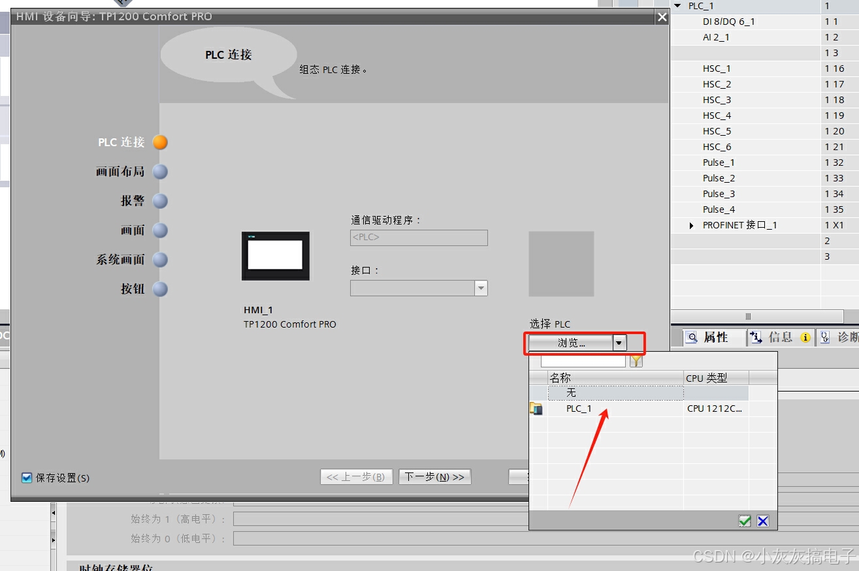Select the 属性 tab icon

(x=692, y=337)
